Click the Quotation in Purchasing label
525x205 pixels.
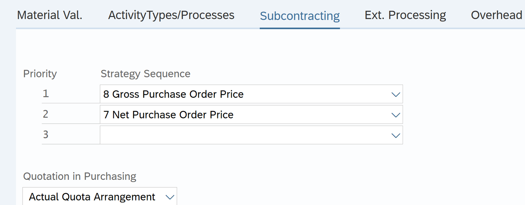pos(79,176)
